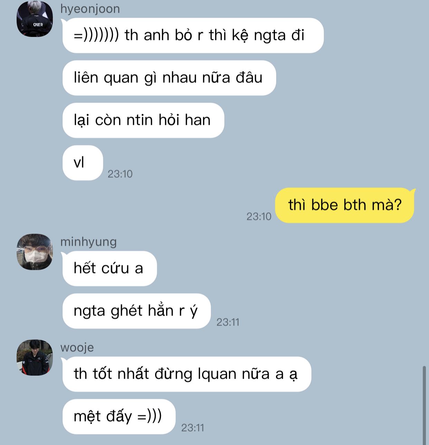Tap the short "vl" message bubble
The image size is (429, 445).
click(x=83, y=163)
